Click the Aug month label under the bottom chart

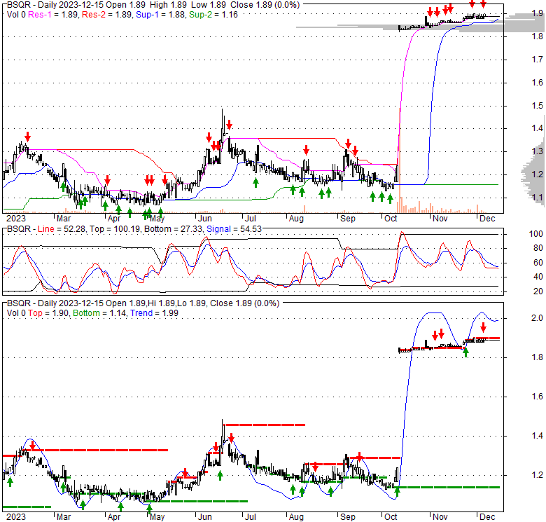click(296, 517)
